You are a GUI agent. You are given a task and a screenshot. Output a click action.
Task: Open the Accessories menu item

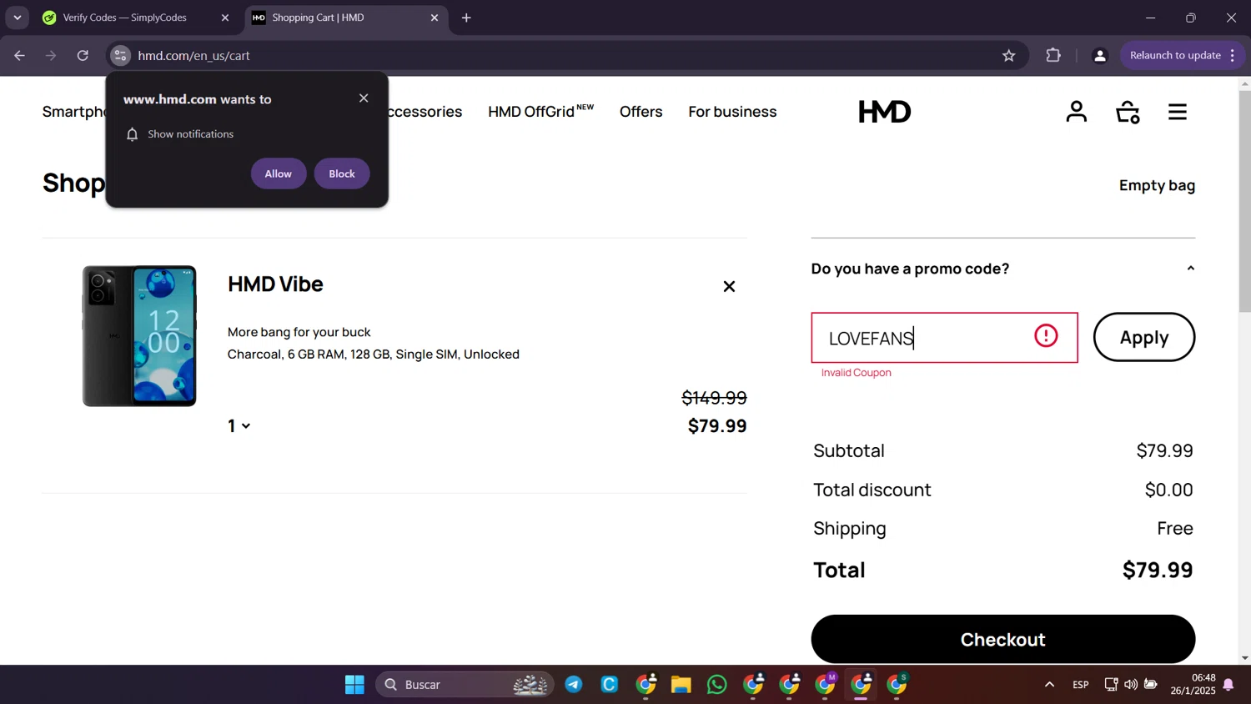[x=425, y=112]
